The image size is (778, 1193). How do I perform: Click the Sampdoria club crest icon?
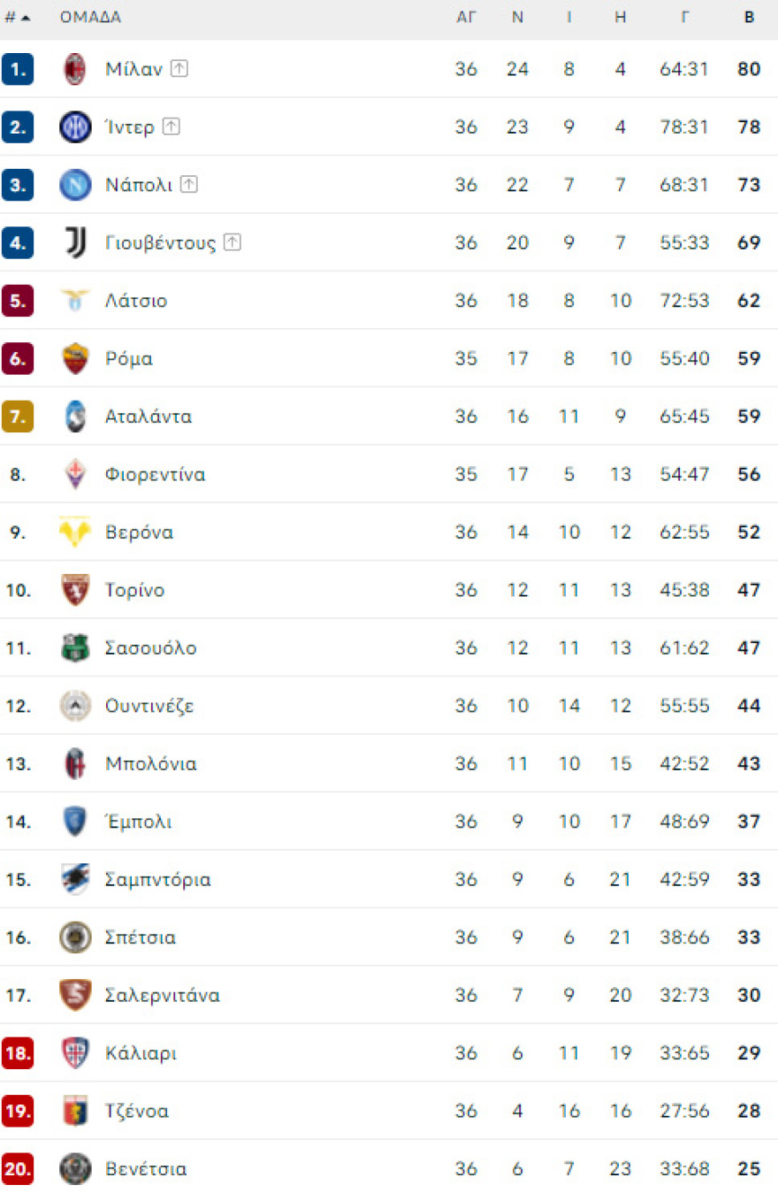point(75,879)
